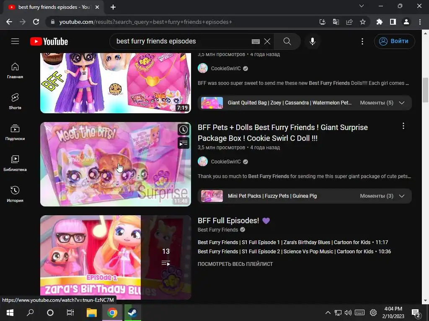The width and height of the screenshot is (429, 321).
Task: Open options menu for BFF Pets + Dolls video
Action: tap(403, 126)
